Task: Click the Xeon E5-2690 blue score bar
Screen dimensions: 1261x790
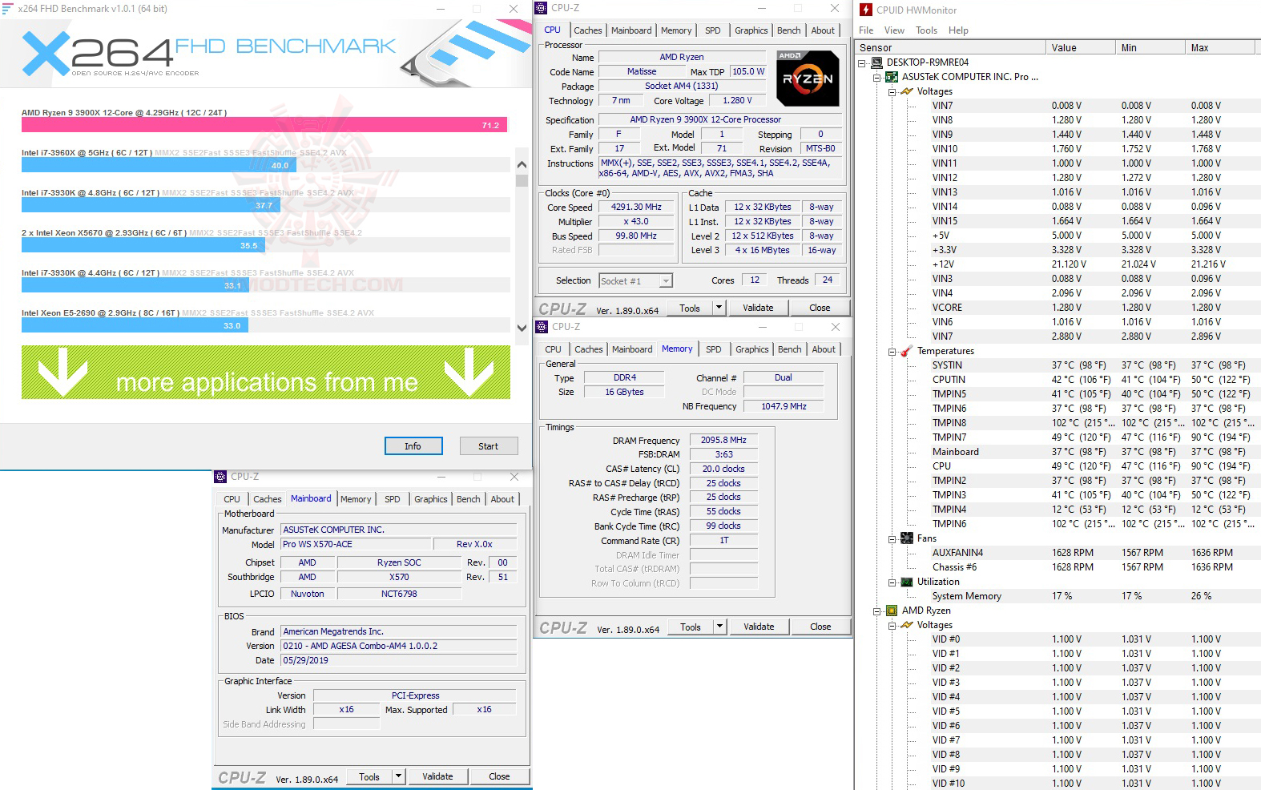Action: 135,325
